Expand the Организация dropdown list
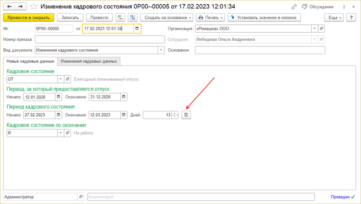 tap(314, 28)
